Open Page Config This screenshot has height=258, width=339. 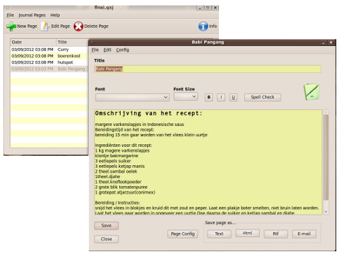(182, 234)
